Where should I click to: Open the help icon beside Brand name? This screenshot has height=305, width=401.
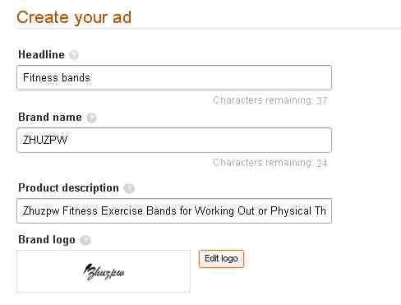click(x=91, y=118)
